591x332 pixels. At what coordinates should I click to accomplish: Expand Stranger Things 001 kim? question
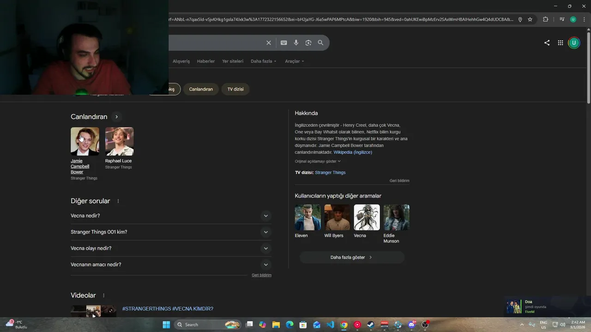pyautogui.click(x=171, y=232)
